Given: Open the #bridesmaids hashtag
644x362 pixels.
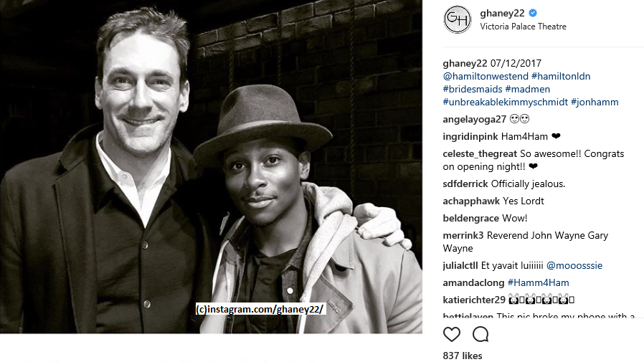Looking at the screenshot, I should coord(473,89).
